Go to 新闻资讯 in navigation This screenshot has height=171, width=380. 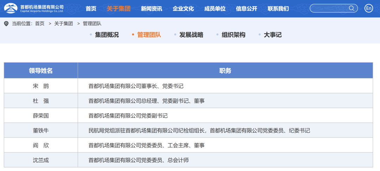[151, 8]
